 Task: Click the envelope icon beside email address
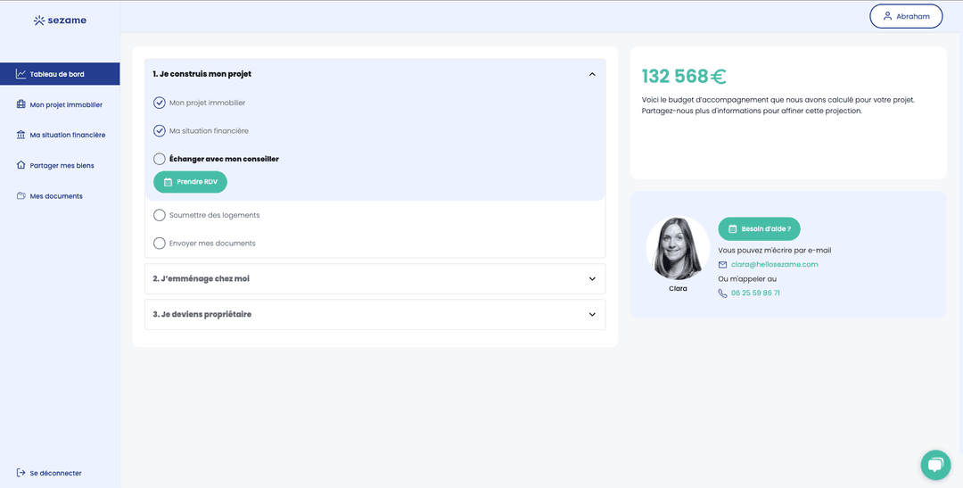tap(722, 264)
